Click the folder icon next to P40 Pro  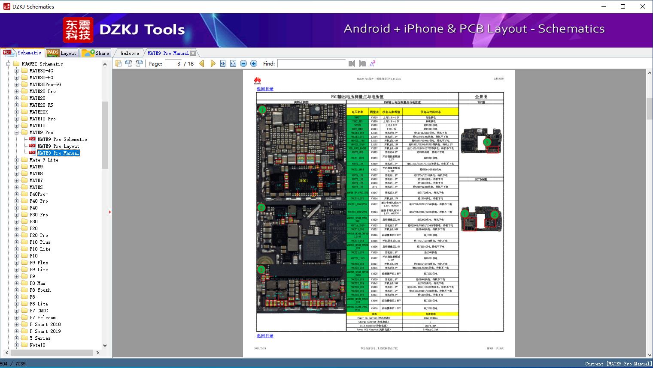coord(24,201)
